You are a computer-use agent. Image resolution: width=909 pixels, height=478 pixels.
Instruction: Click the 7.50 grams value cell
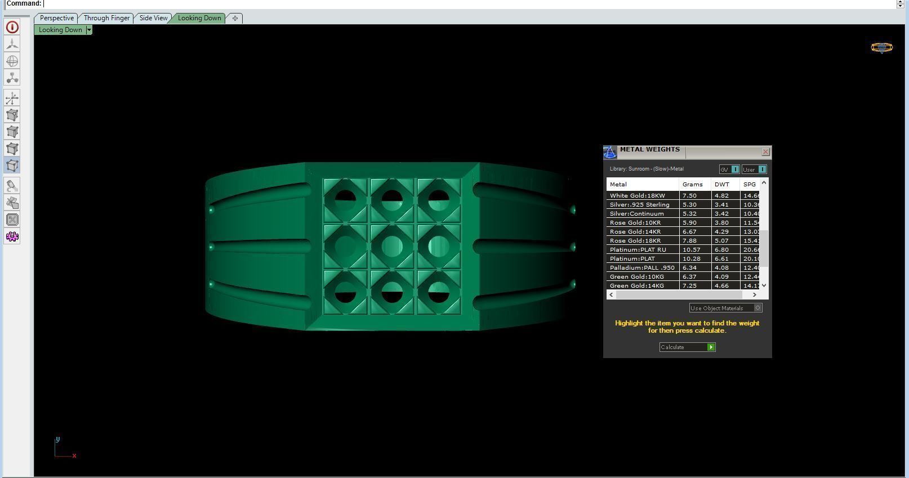695,195
